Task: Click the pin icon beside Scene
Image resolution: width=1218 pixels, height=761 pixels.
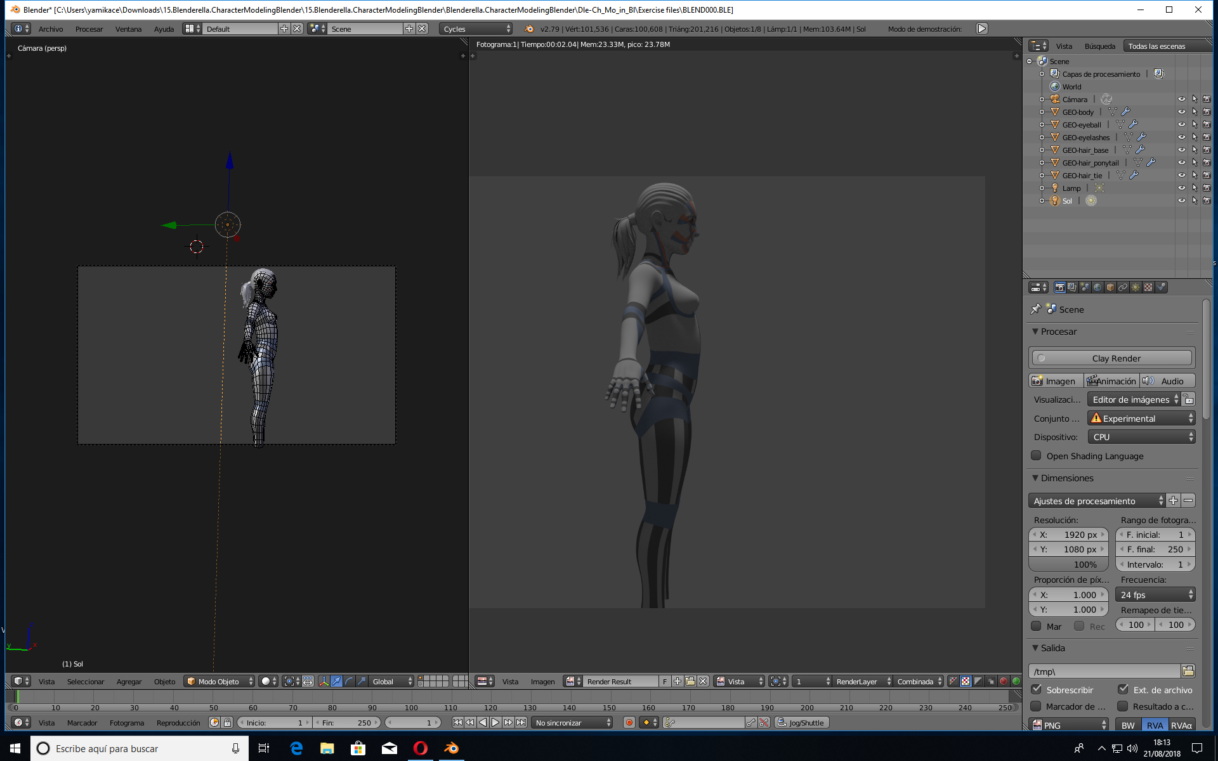Action: pyautogui.click(x=1036, y=309)
